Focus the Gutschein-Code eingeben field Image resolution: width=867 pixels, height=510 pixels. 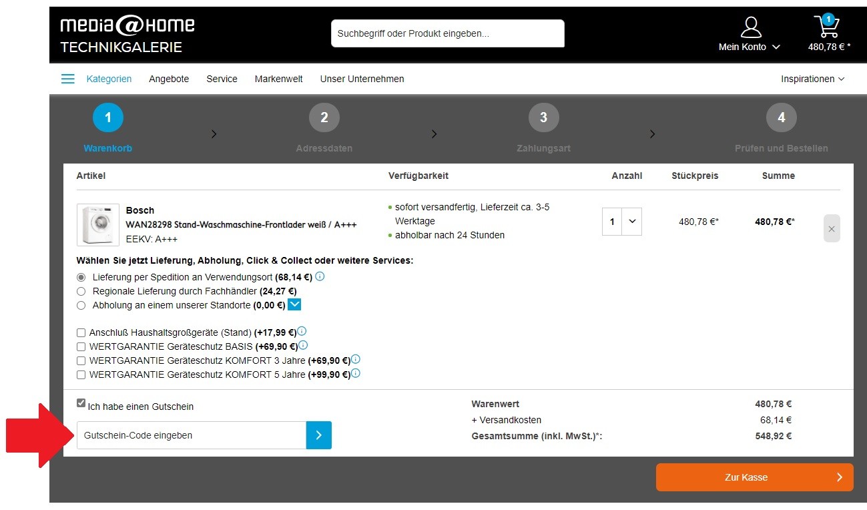click(192, 435)
